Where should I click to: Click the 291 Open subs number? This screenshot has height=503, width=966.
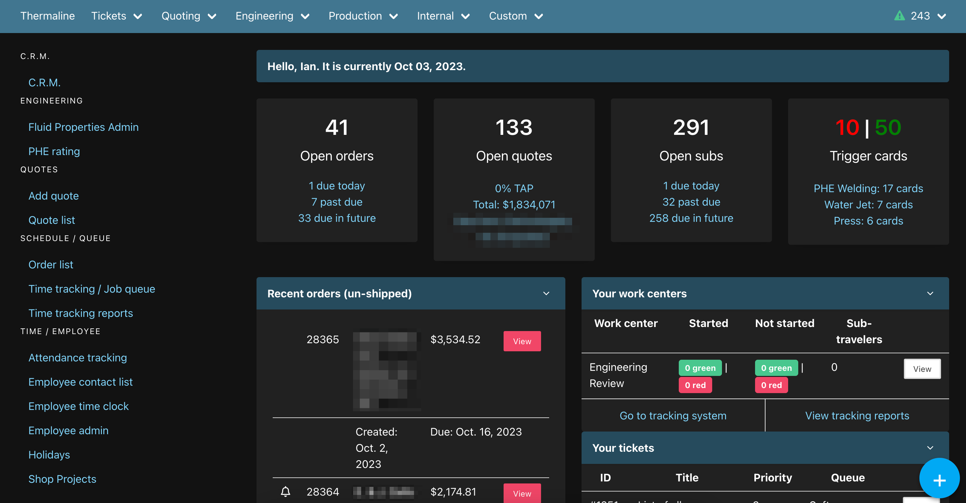click(691, 127)
